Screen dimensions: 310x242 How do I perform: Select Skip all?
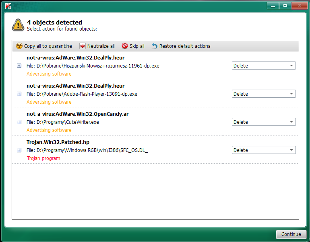[133, 46]
